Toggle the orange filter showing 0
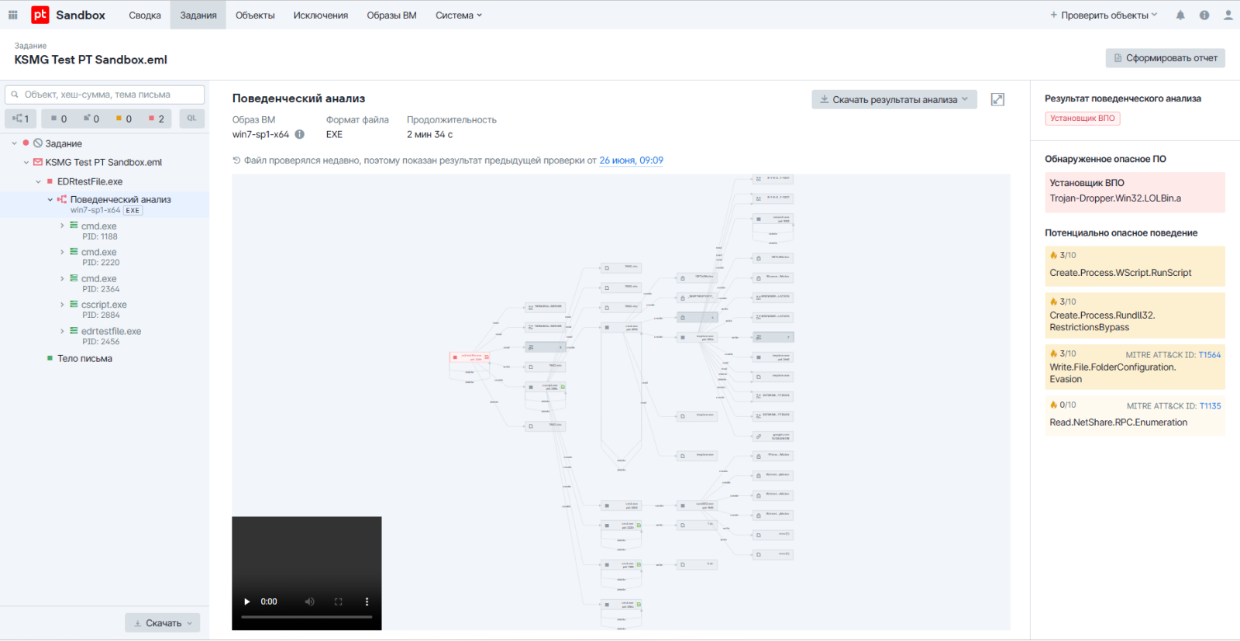The height and width of the screenshot is (641, 1240). click(124, 119)
